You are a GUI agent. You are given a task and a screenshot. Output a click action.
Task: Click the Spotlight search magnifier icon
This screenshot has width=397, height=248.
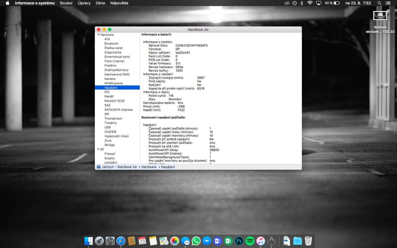click(379, 3)
